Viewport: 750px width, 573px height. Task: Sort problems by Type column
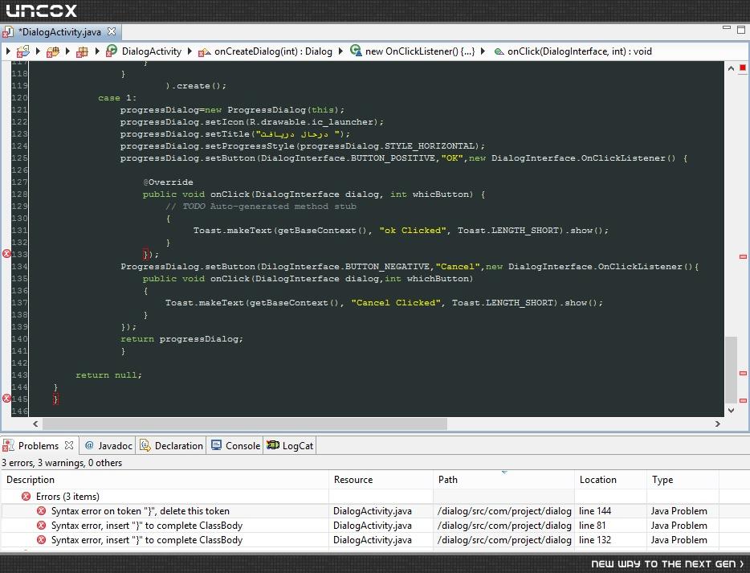683,480
